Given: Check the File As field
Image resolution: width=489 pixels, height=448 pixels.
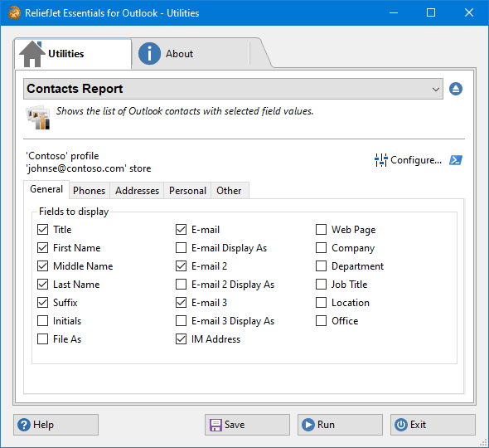Looking at the screenshot, I should (43, 339).
